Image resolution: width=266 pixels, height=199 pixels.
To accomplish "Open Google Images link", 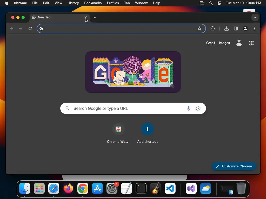I will click(x=224, y=43).
